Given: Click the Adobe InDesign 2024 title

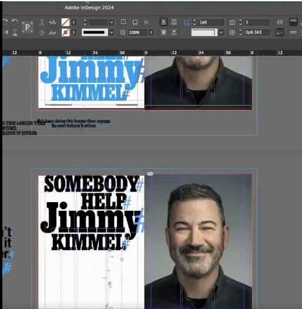Looking at the screenshot, I should (x=89, y=8).
